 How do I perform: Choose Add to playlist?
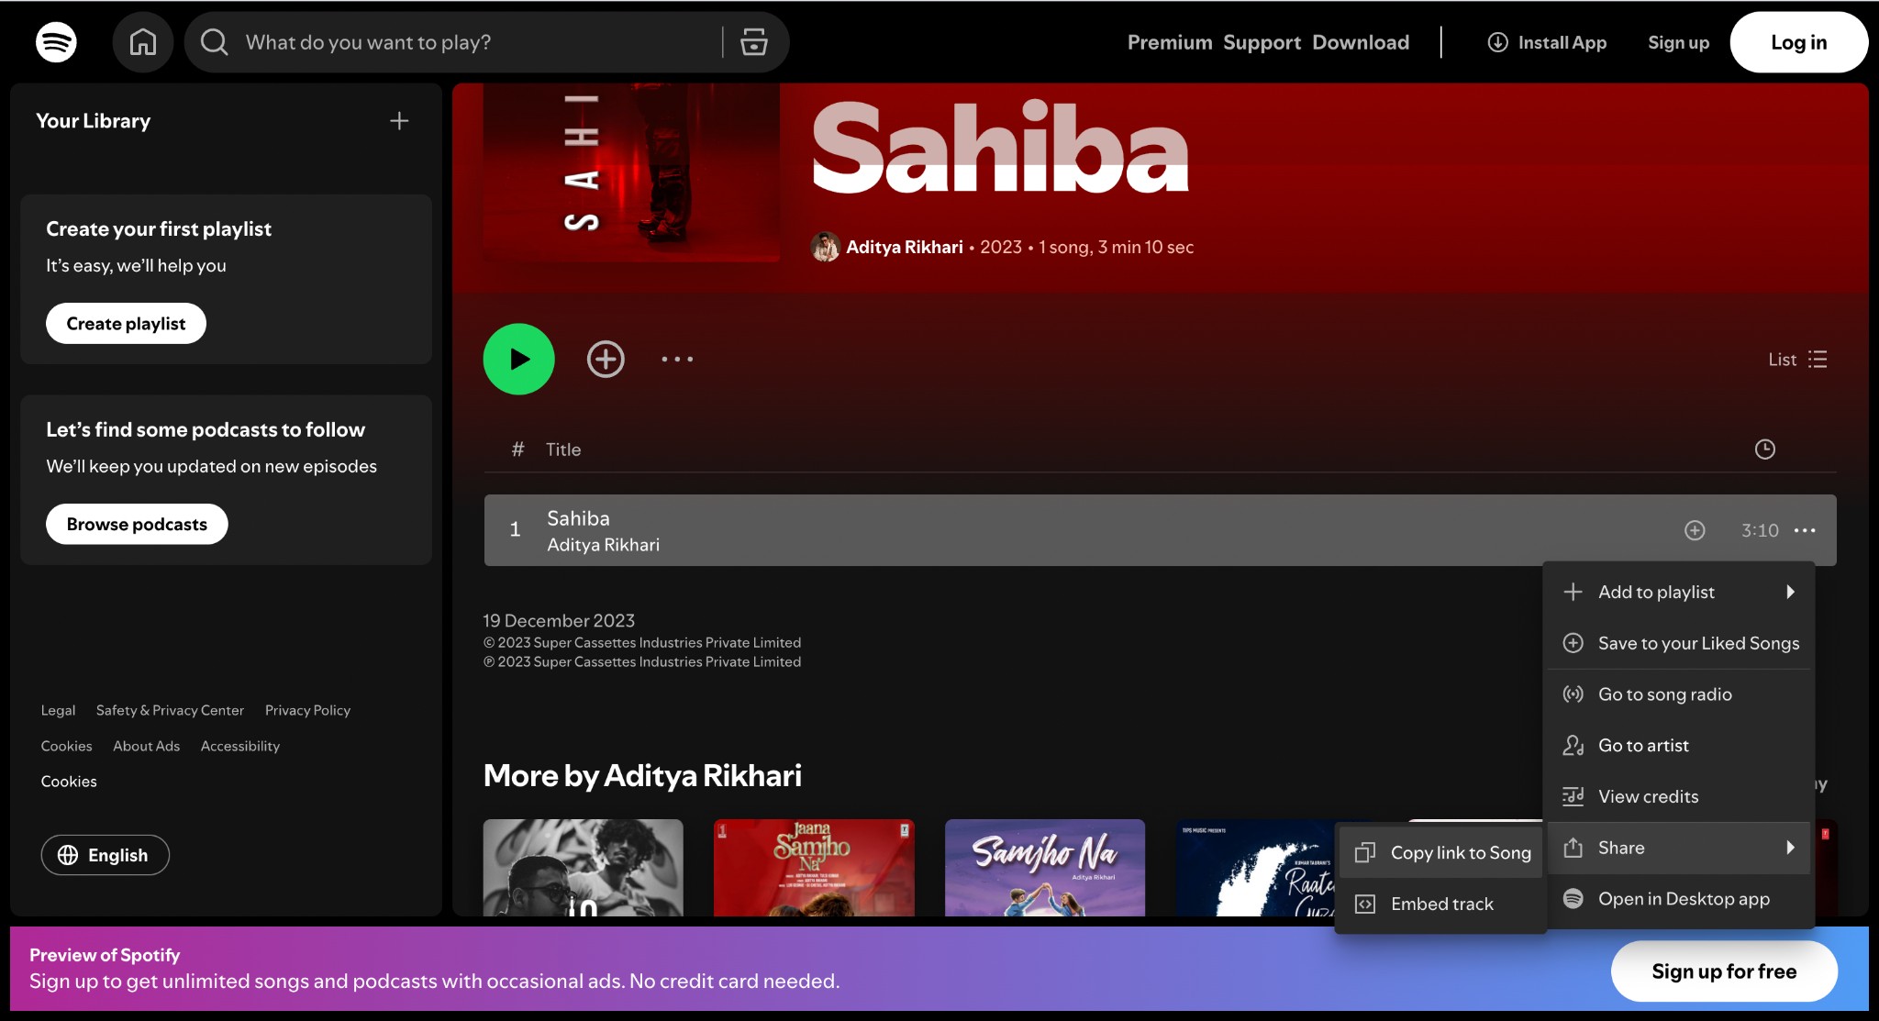pos(1679,592)
